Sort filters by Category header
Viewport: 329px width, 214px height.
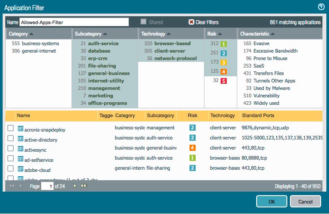click(x=39, y=34)
